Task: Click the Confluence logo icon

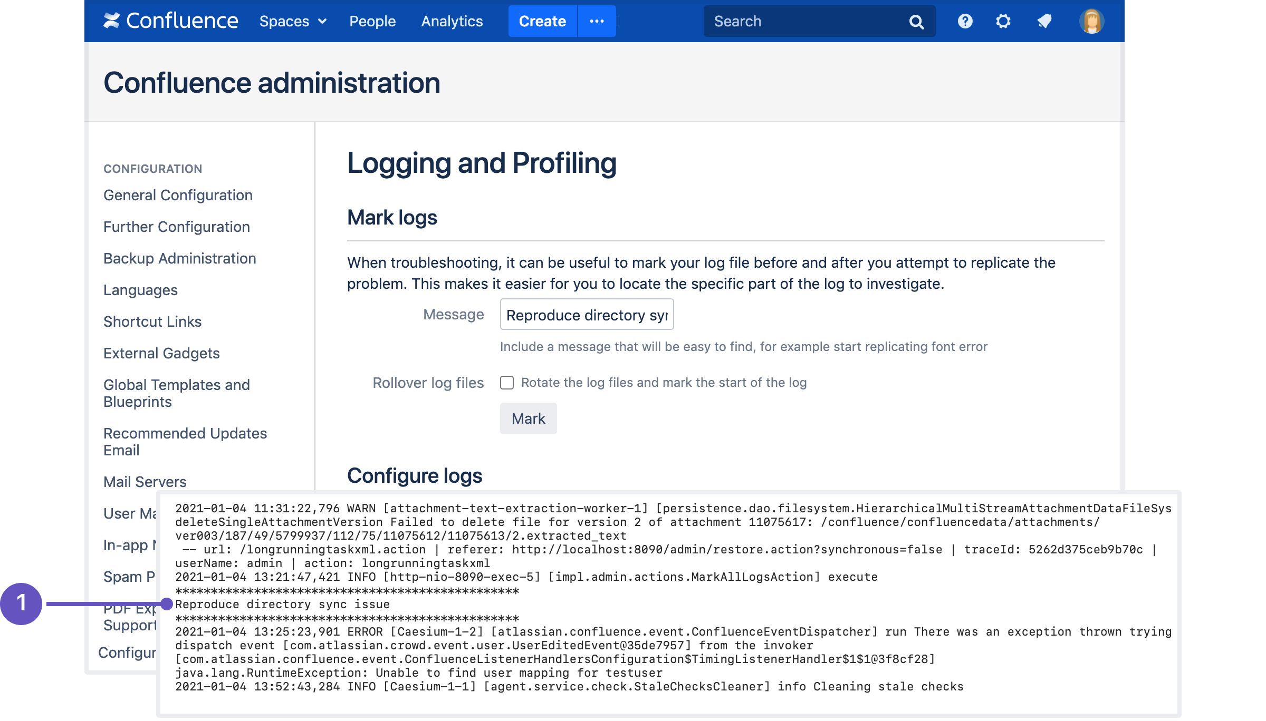Action: 111,21
